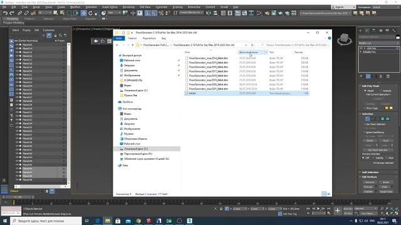Click the Extrude button in Edit Vertices
The width and height of the screenshot is (401, 225).
coord(368,187)
